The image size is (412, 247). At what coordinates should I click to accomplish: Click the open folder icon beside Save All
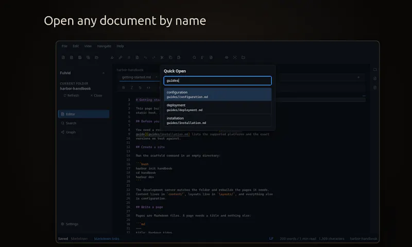[96, 57]
